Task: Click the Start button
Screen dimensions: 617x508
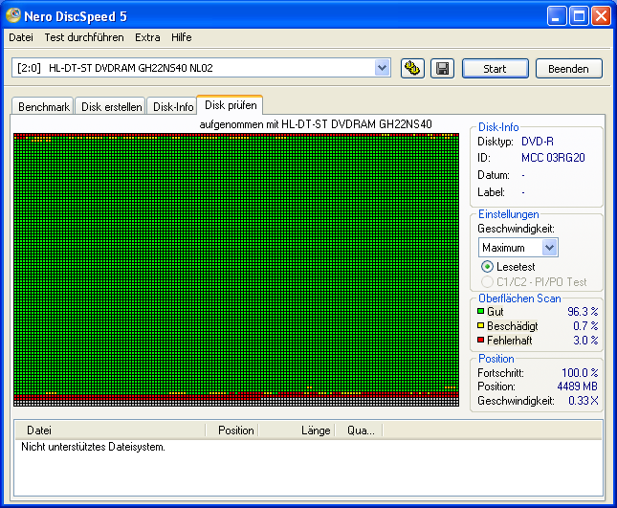Action: (495, 69)
